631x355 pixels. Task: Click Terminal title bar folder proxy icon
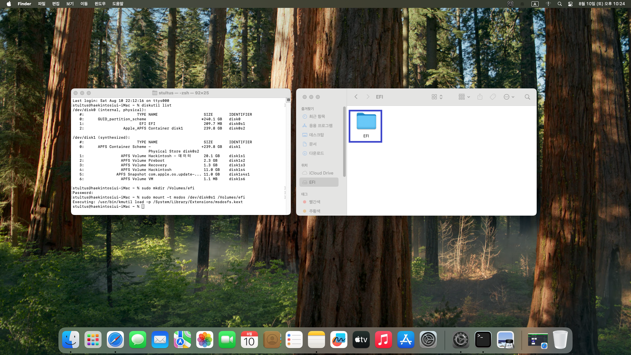[x=154, y=93]
